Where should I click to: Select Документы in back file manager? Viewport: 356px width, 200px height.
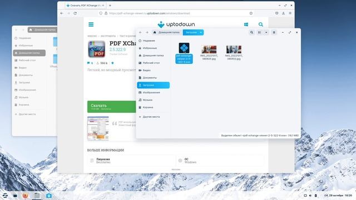(29, 75)
